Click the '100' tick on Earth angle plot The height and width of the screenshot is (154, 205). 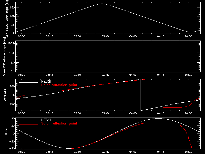point(12,16)
